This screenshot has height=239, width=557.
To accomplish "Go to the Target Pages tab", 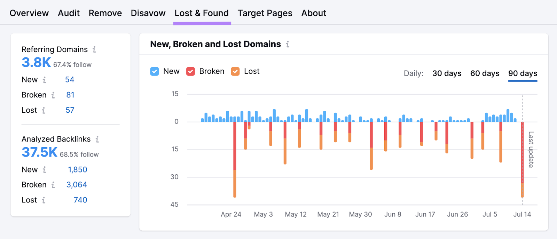I will pos(265,13).
